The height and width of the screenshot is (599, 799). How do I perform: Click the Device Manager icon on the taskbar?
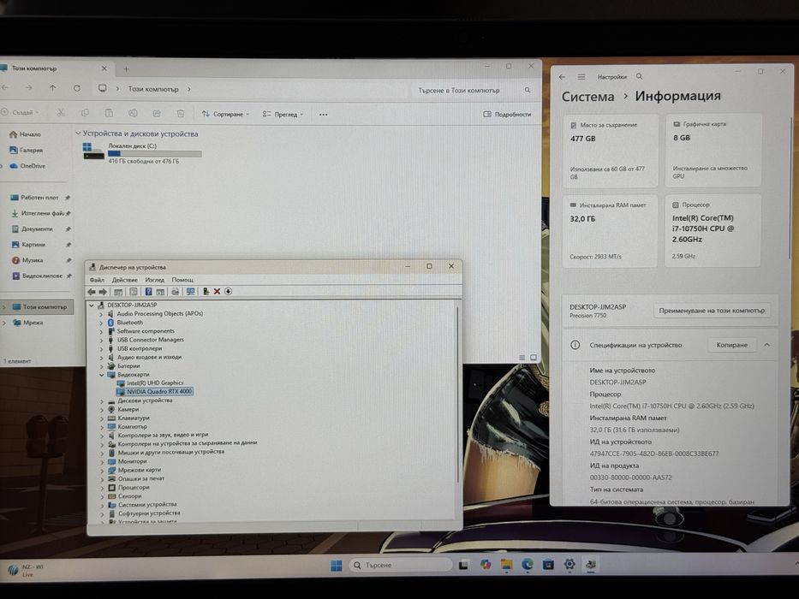pos(591,564)
